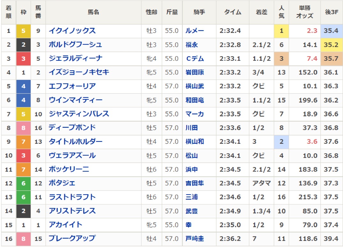Click black frame 2 badge for ボルドグフーシュ

(x=23, y=45)
